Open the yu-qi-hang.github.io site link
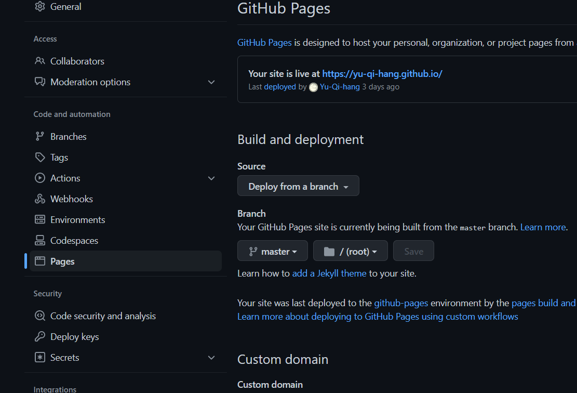The image size is (577, 393). [x=382, y=73]
